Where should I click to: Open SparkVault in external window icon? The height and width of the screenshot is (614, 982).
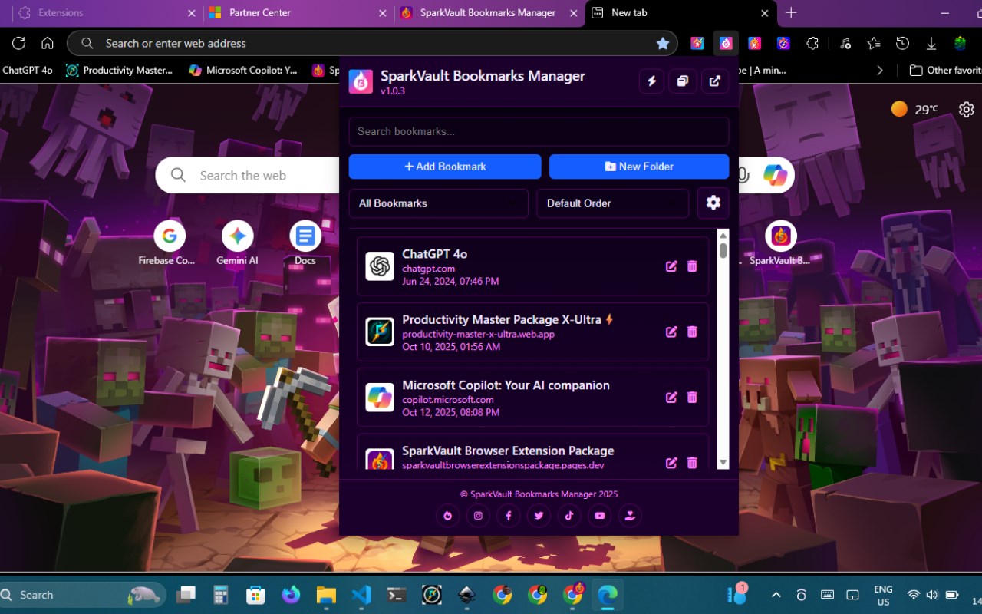click(x=715, y=81)
